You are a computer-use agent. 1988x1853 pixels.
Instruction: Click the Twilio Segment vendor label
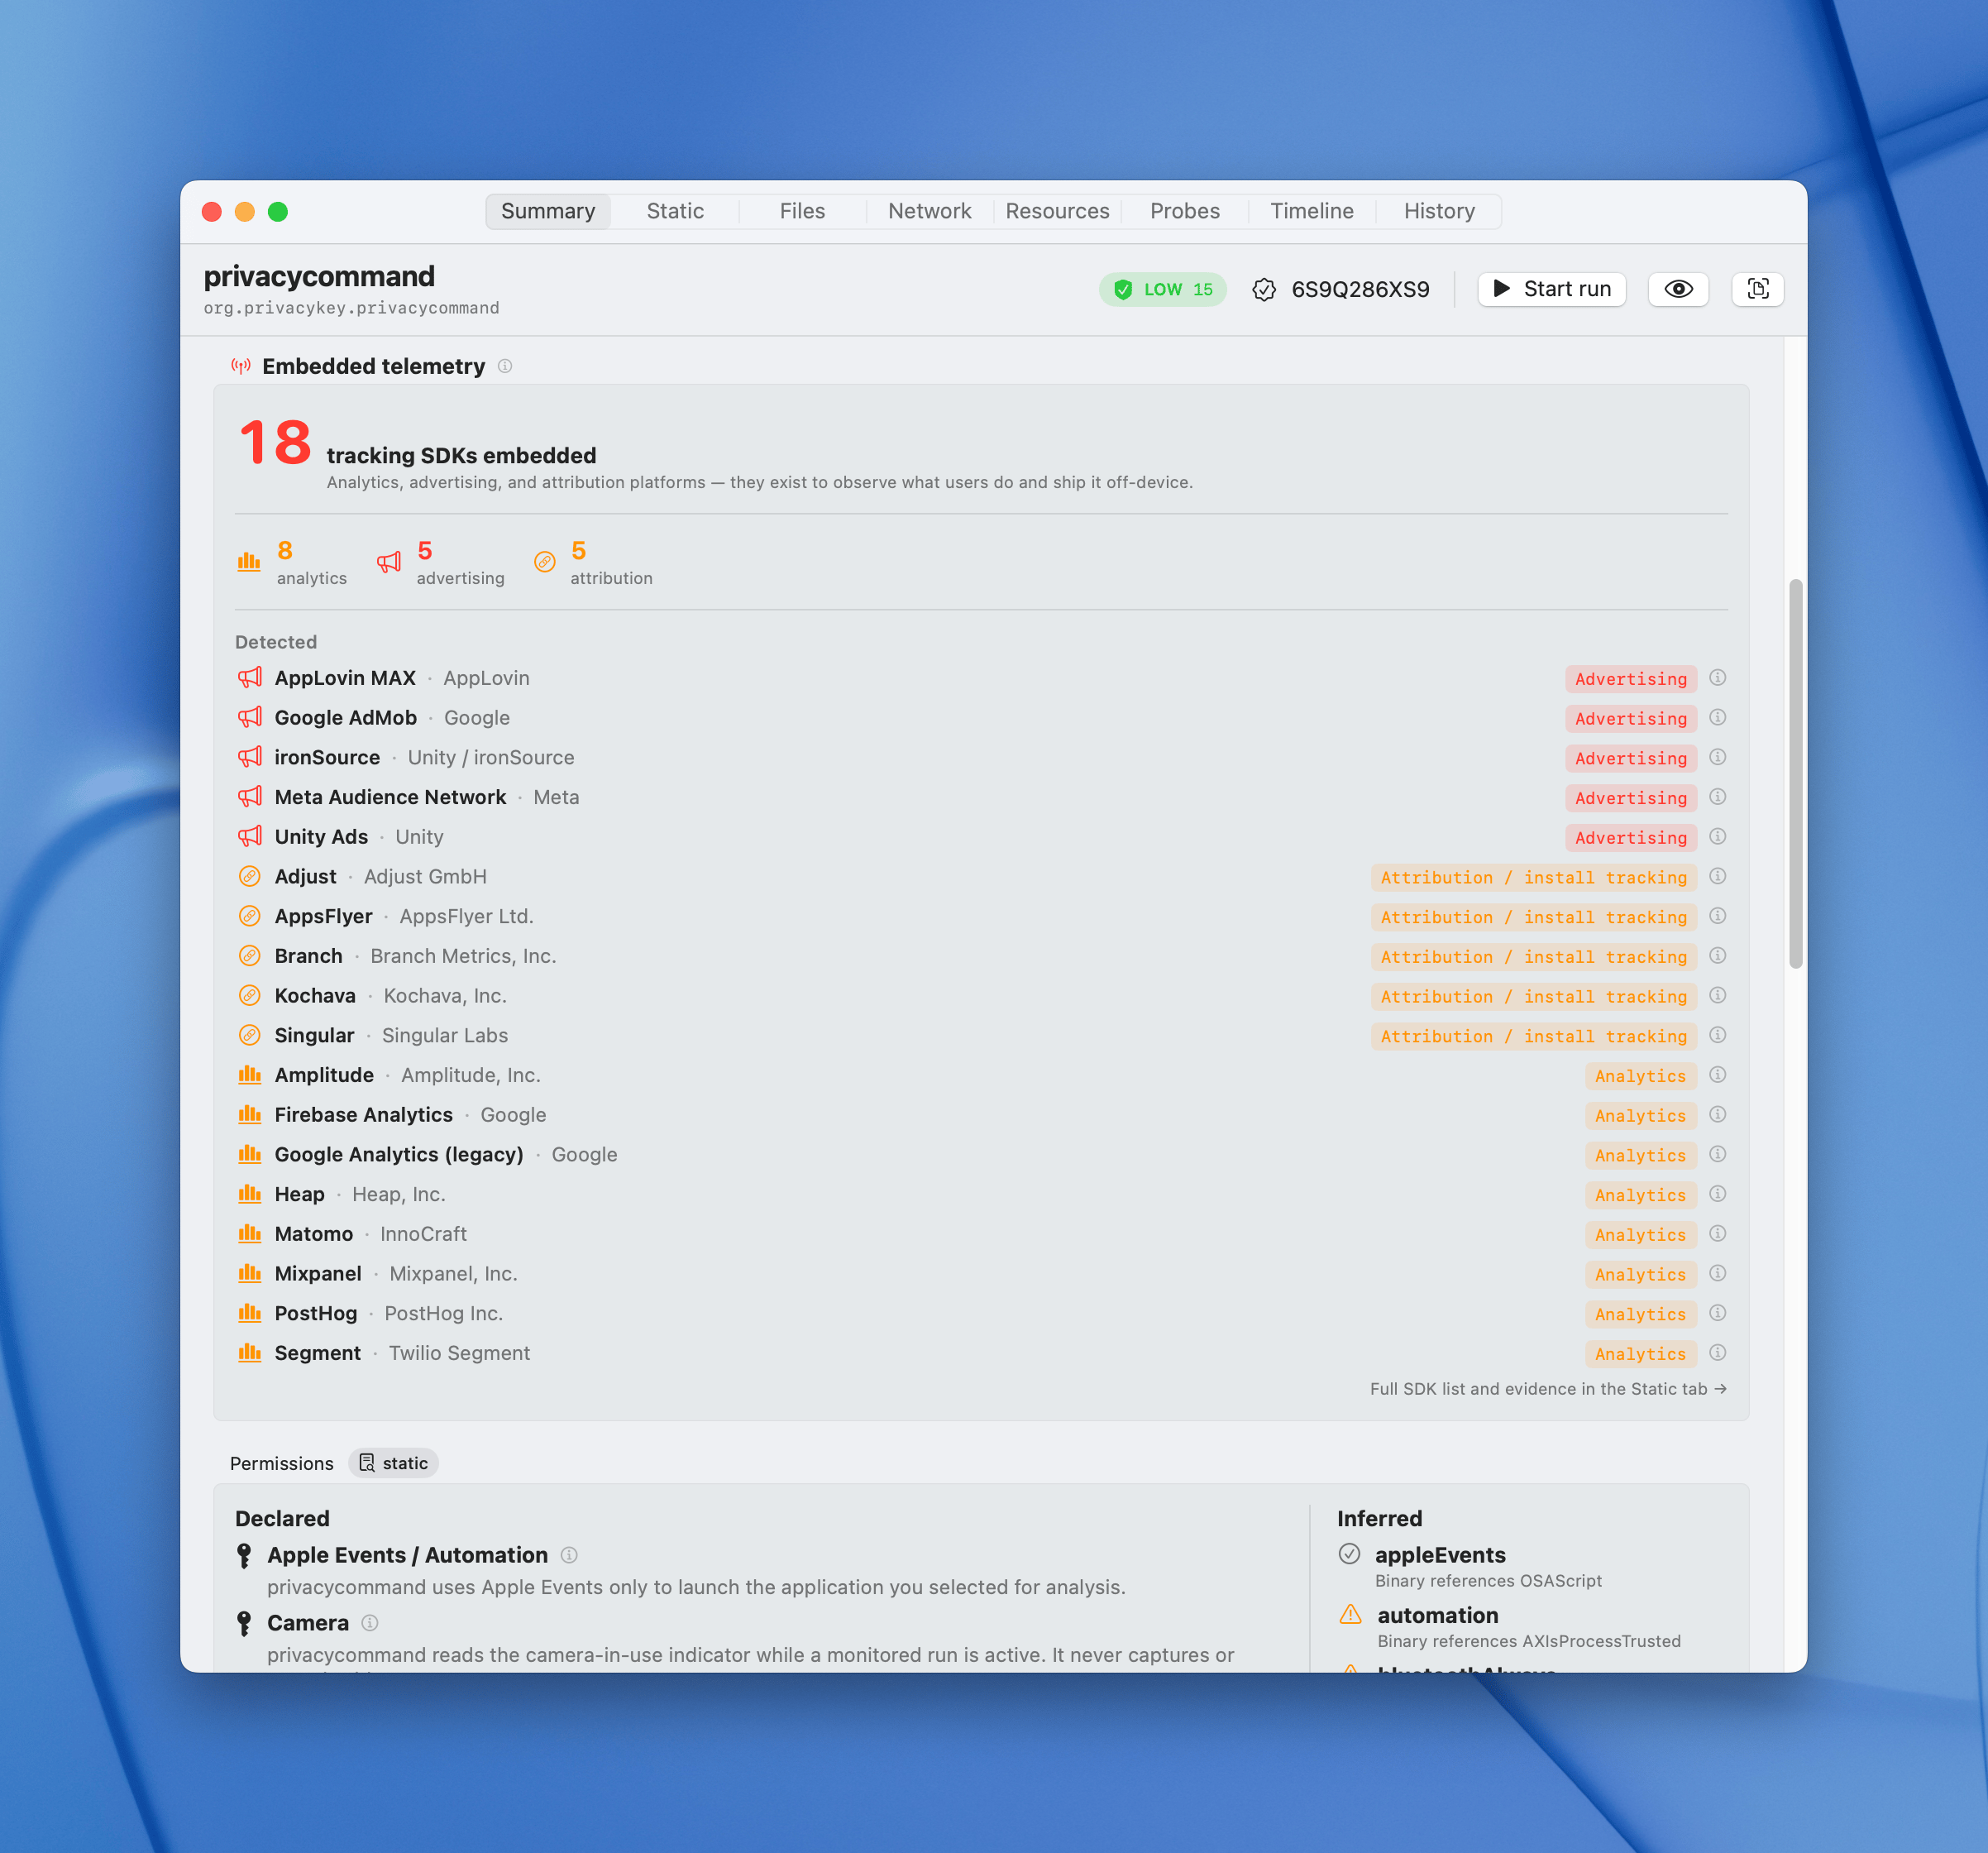pos(459,1353)
